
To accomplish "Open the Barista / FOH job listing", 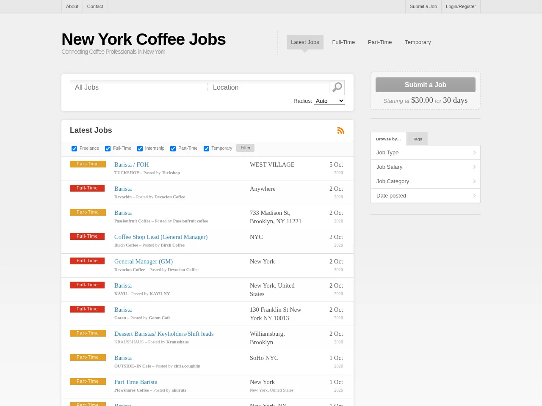I will coord(131,165).
